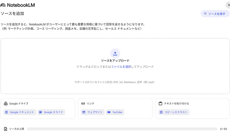Add a ウェブサイト link source
Screen dimensions: 230x137
coord(93,112)
